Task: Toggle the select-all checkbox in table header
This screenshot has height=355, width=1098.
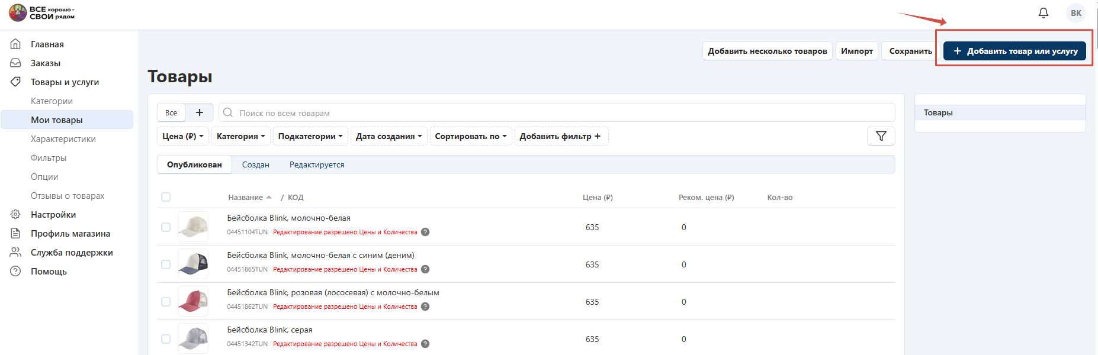Action: (x=166, y=197)
